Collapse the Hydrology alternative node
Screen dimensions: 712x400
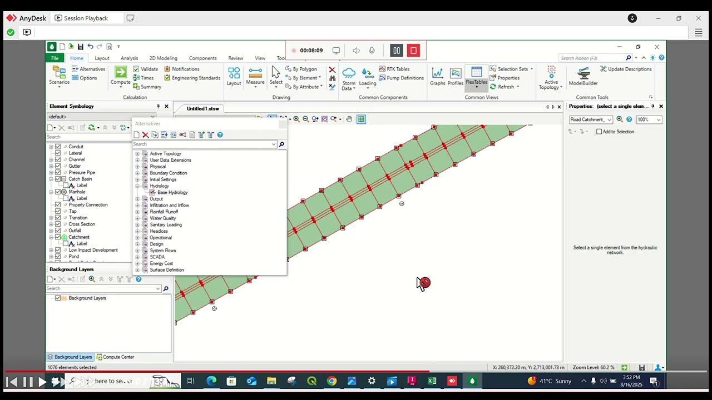[x=137, y=186]
